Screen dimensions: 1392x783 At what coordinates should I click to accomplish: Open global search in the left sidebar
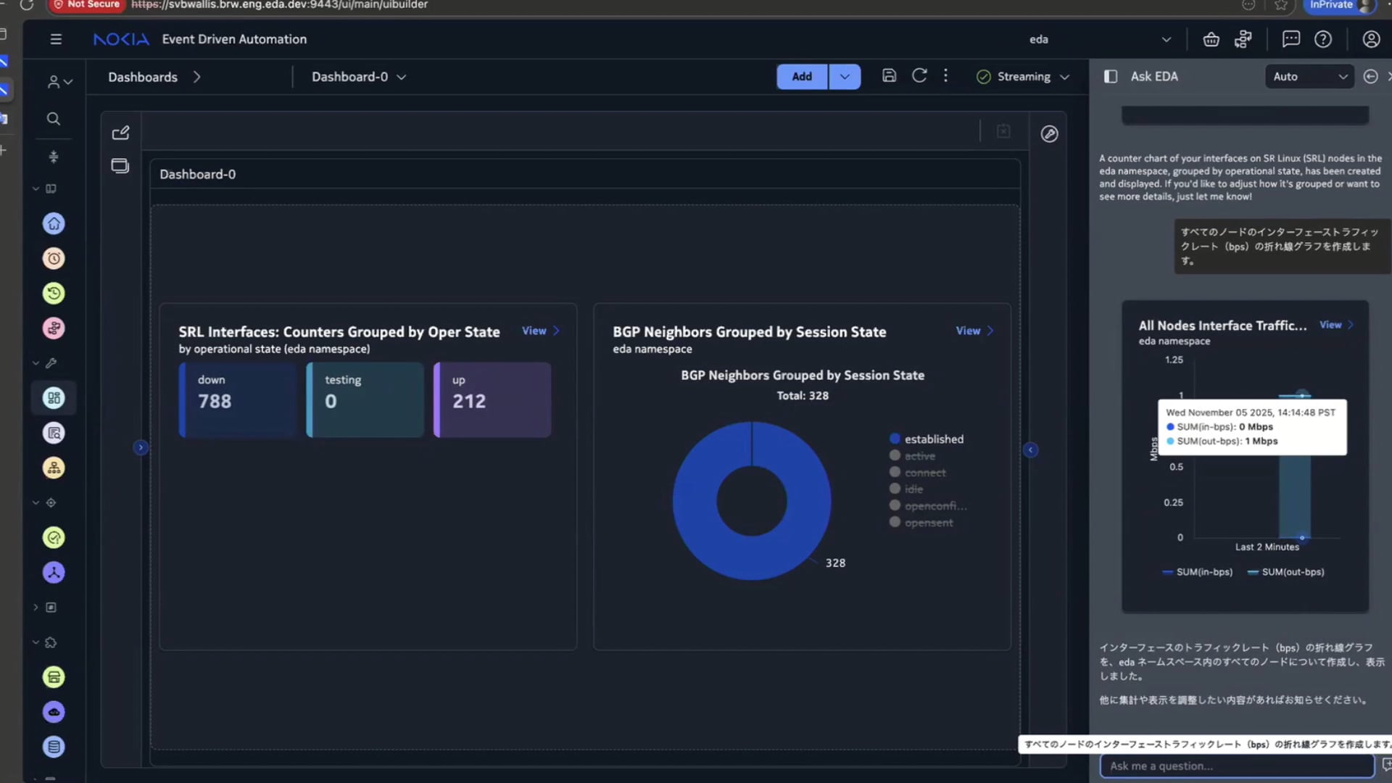[x=54, y=119]
